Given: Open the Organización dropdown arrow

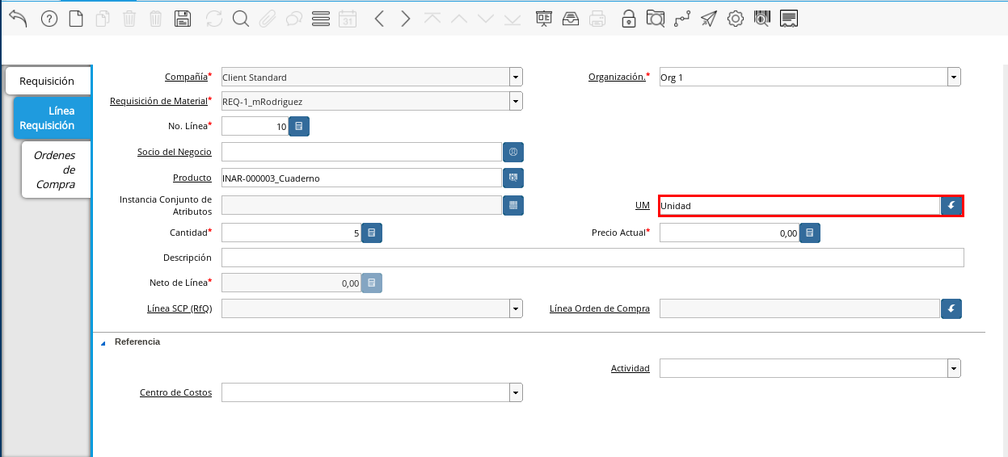Looking at the screenshot, I should coord(954,78).
